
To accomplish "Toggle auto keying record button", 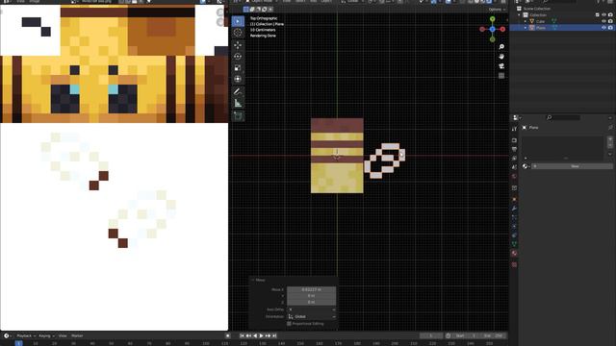I will point(228,335).
